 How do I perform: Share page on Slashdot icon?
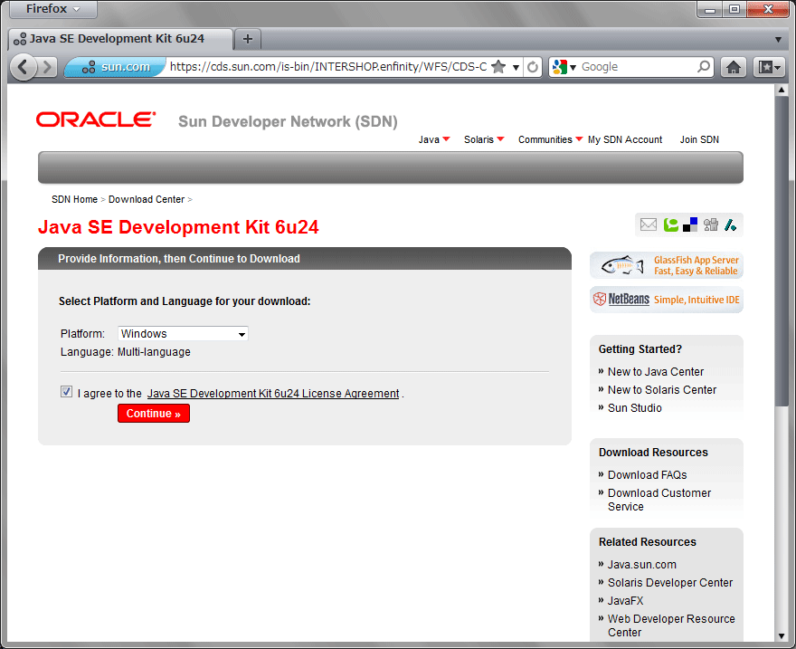coord(731,224)
